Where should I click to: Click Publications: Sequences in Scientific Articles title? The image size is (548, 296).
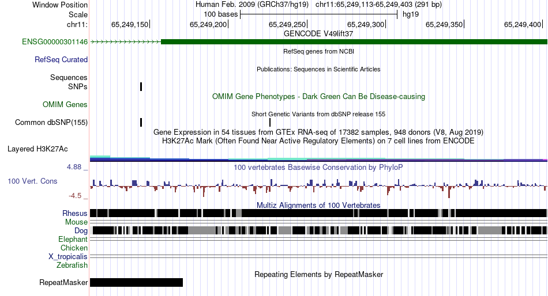click(318, 69)
